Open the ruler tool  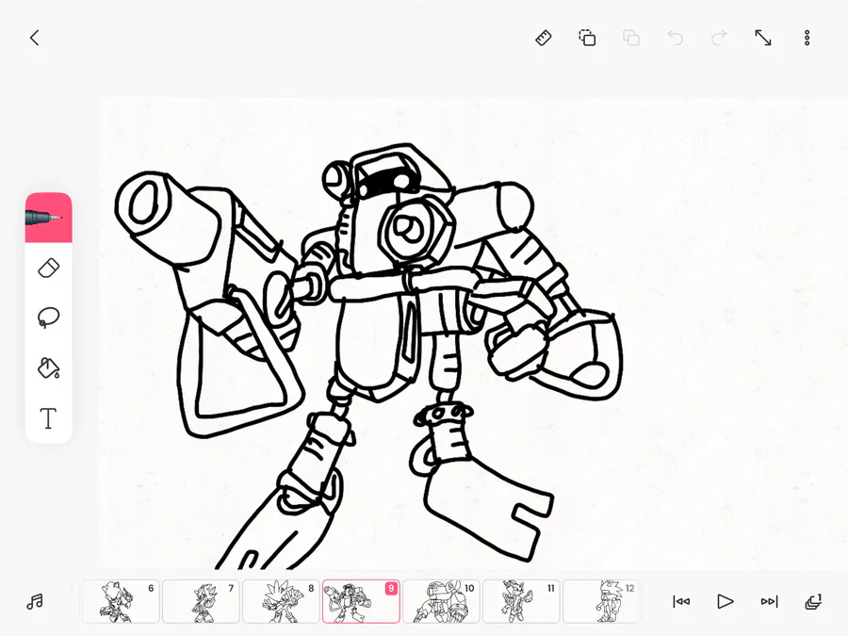coord(544,38)
